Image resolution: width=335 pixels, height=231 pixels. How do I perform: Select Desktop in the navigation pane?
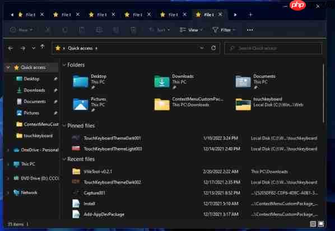[x=31, y=79]
